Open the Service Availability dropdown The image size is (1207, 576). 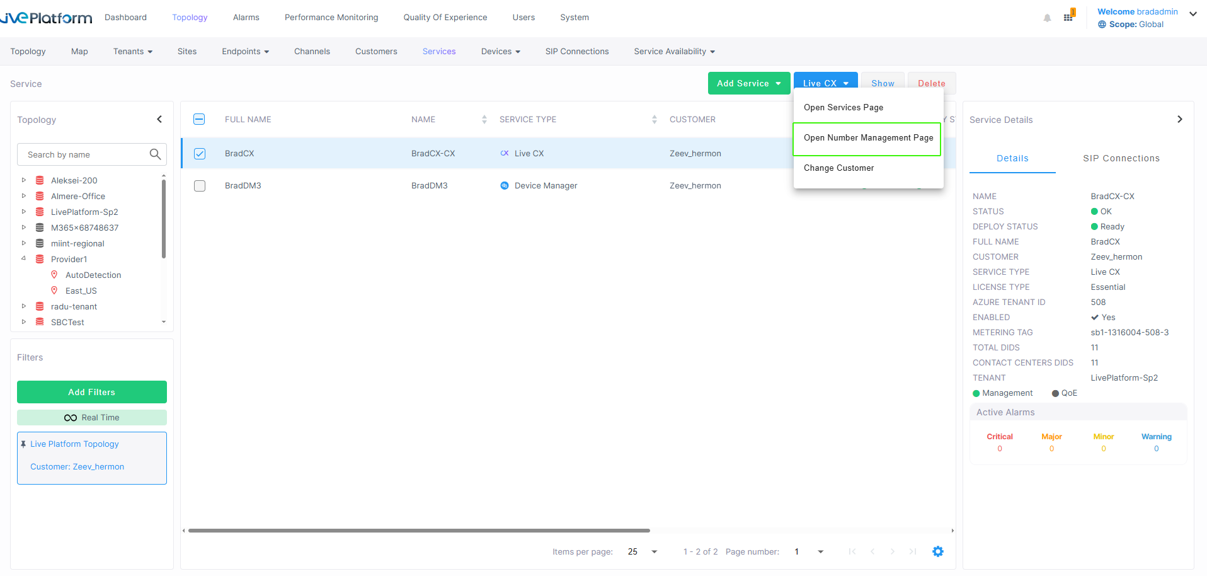pos(675,52)
